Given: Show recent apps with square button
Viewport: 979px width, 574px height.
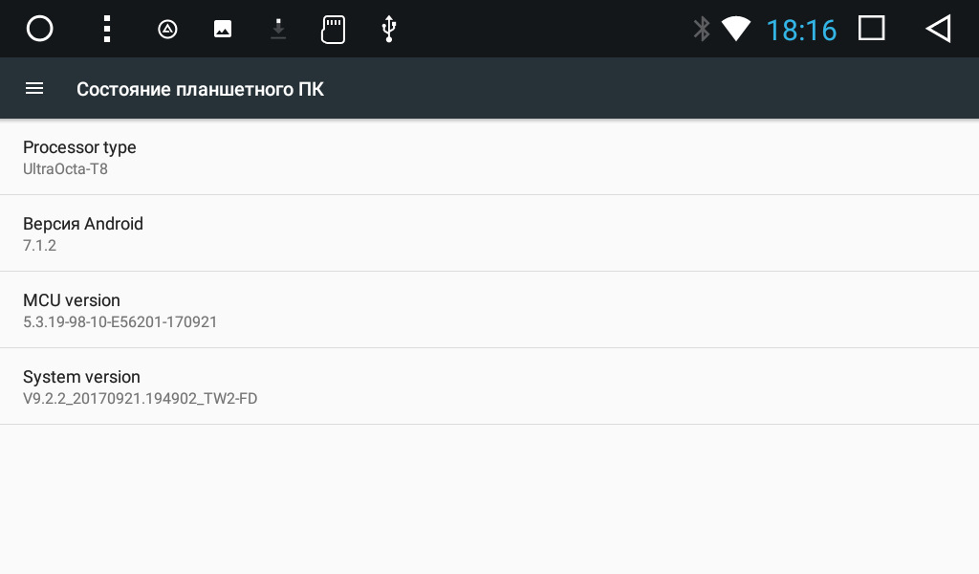Looking at the screenshot, I should (871, 29).
